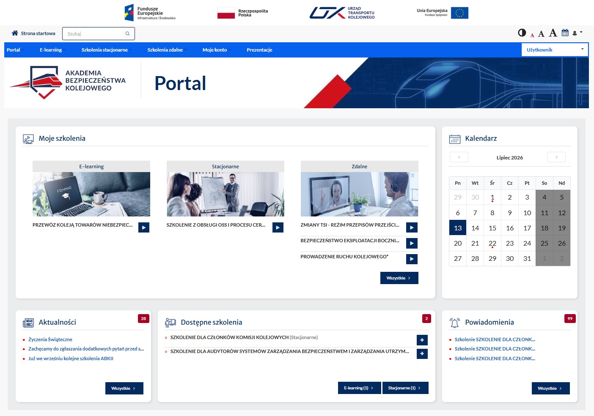The width and height of the screenshot is (594, 416).
Task: Launch the Przewóz koleją towarów niebezpiecznych course
Action: 144,227
